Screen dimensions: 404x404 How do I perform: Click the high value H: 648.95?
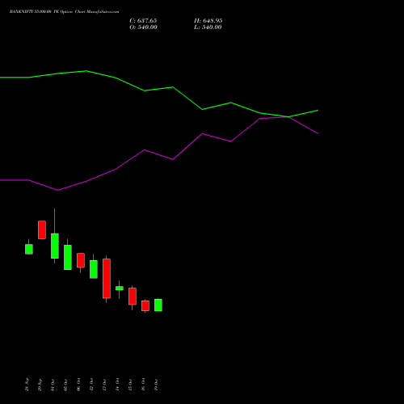pos(208,21)
